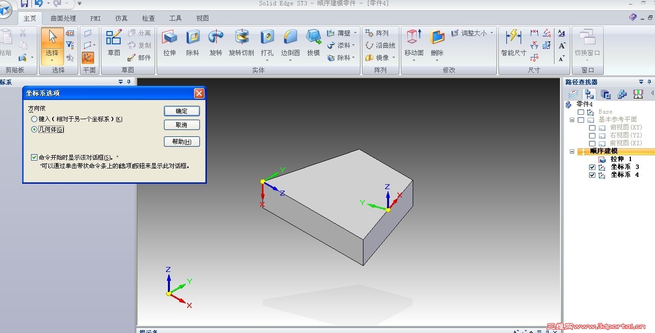Open the 路径查找器 panel options arrow

(641, 82)
